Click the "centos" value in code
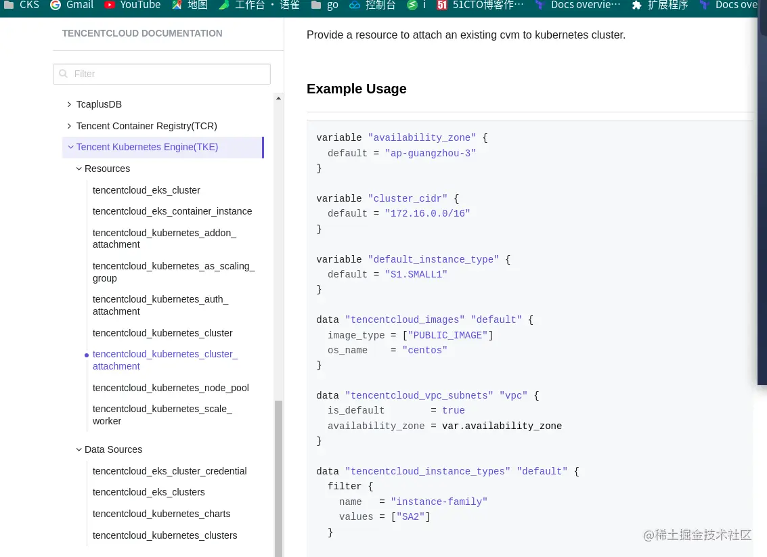 coord(424,351)
